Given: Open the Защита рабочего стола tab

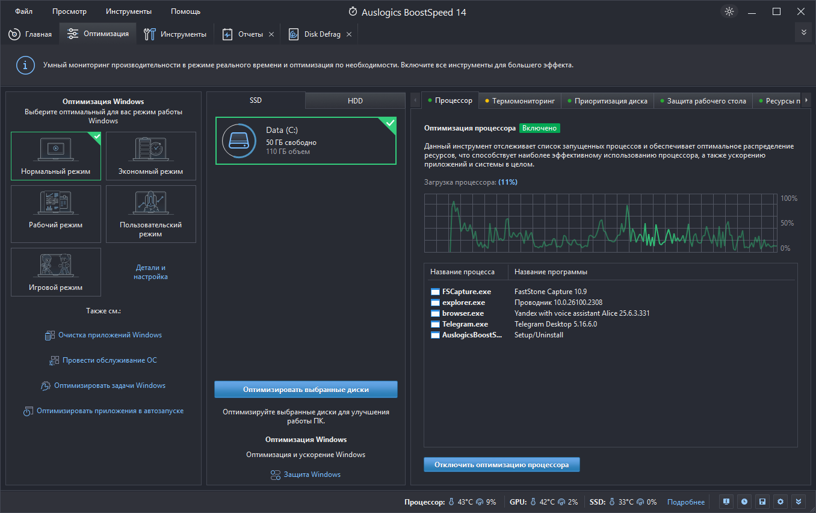Looking at the screenshot, I should coord(703,101).
